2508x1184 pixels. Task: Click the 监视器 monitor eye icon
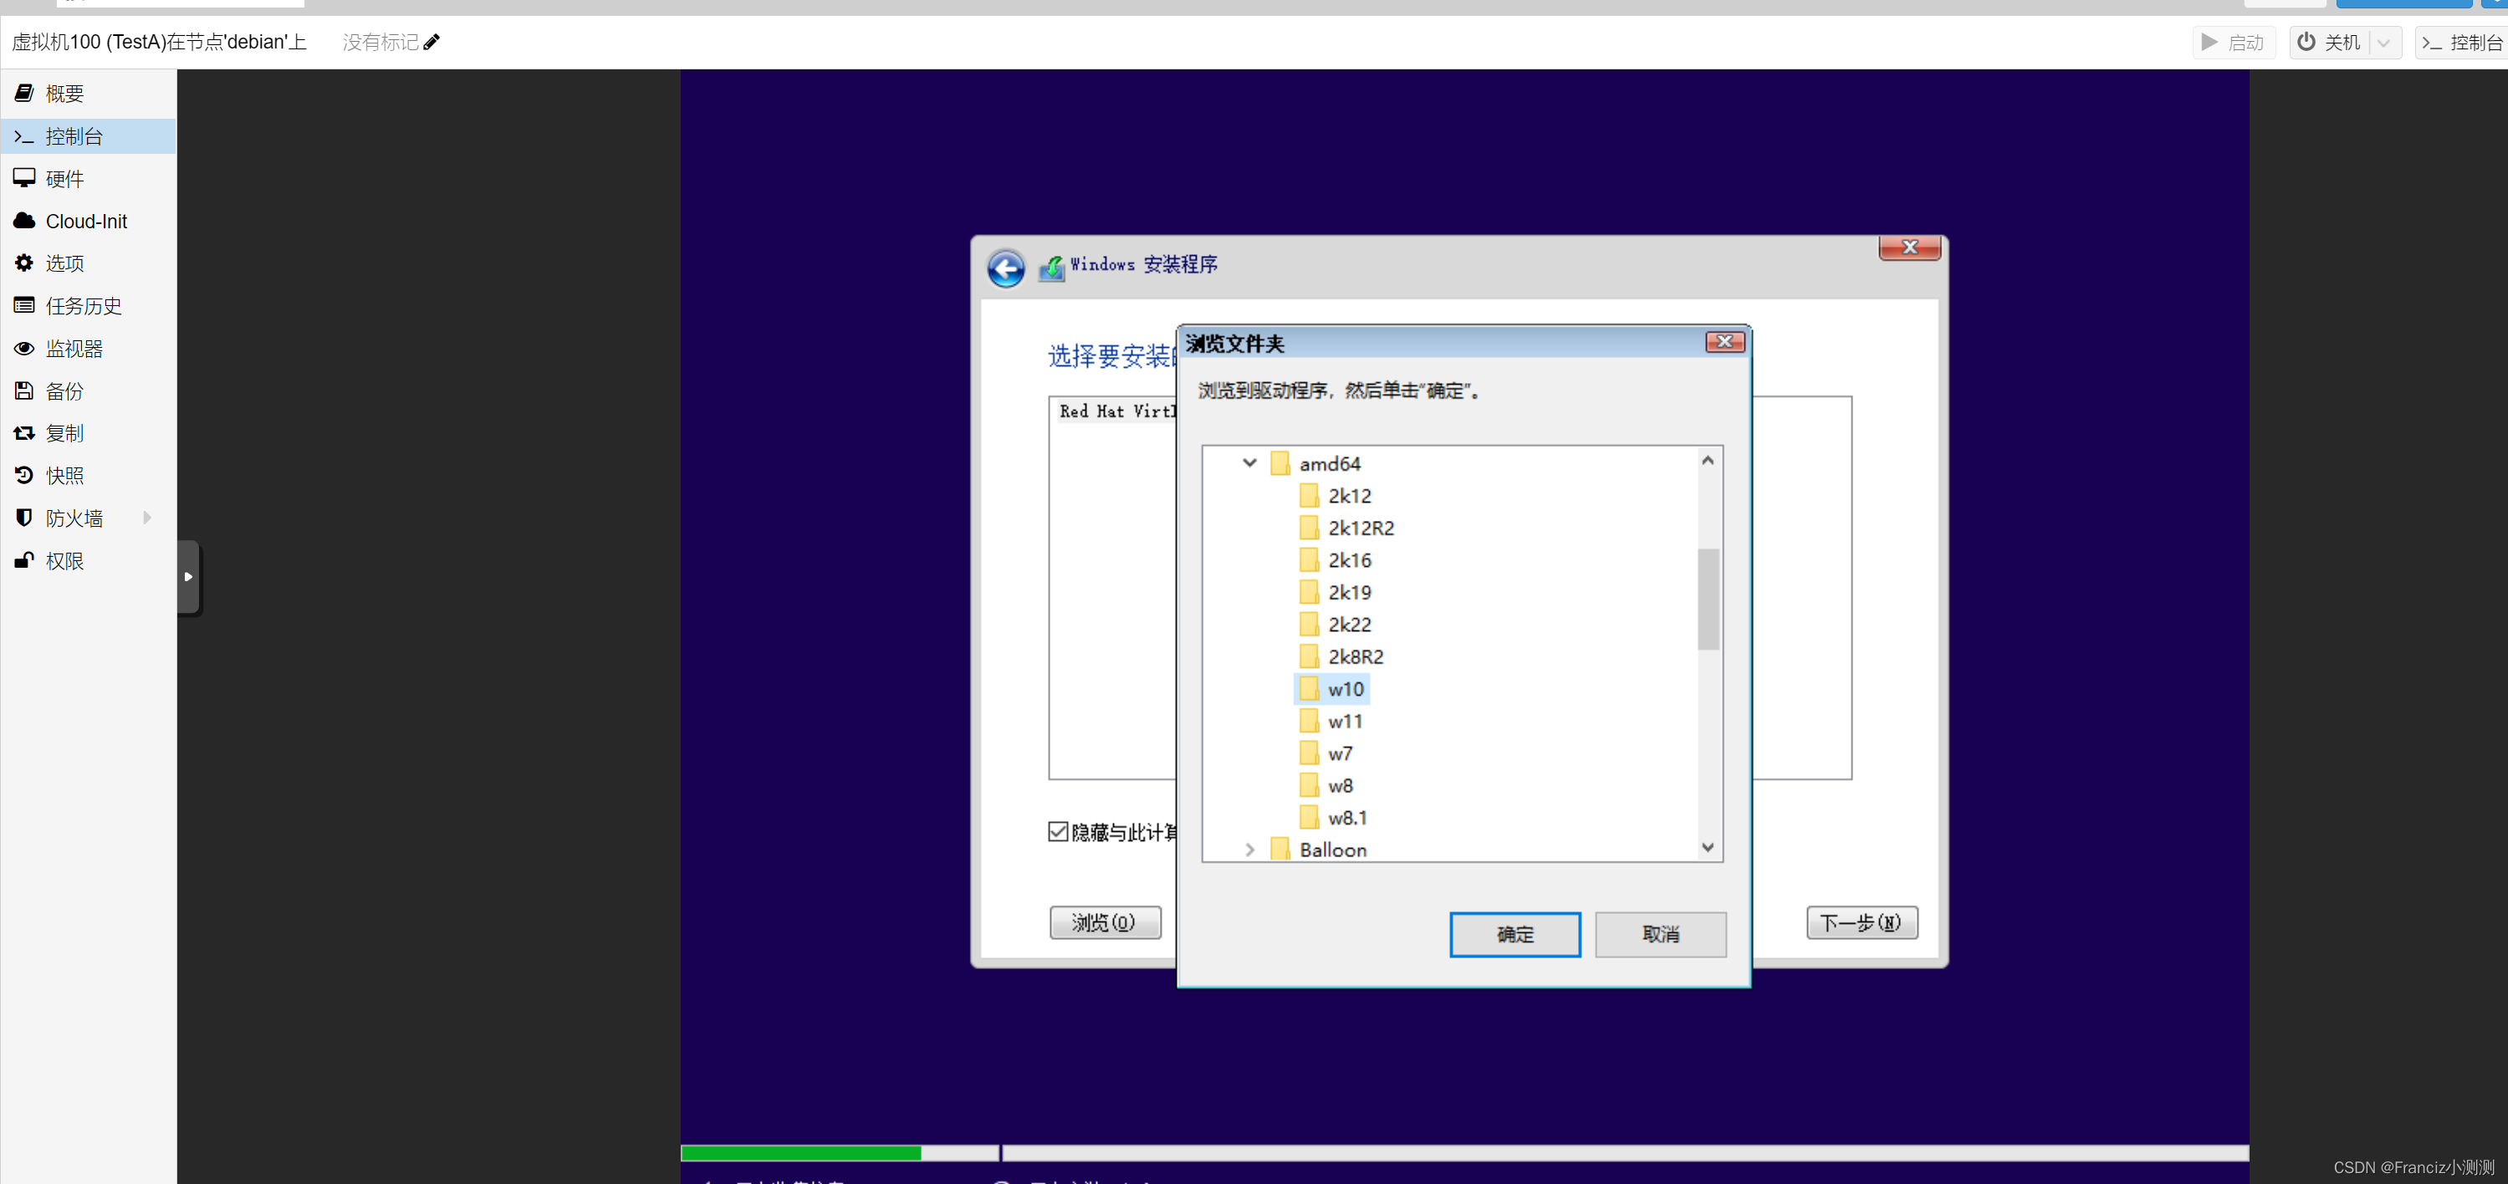pyautogui.click(x=24, y=349)
